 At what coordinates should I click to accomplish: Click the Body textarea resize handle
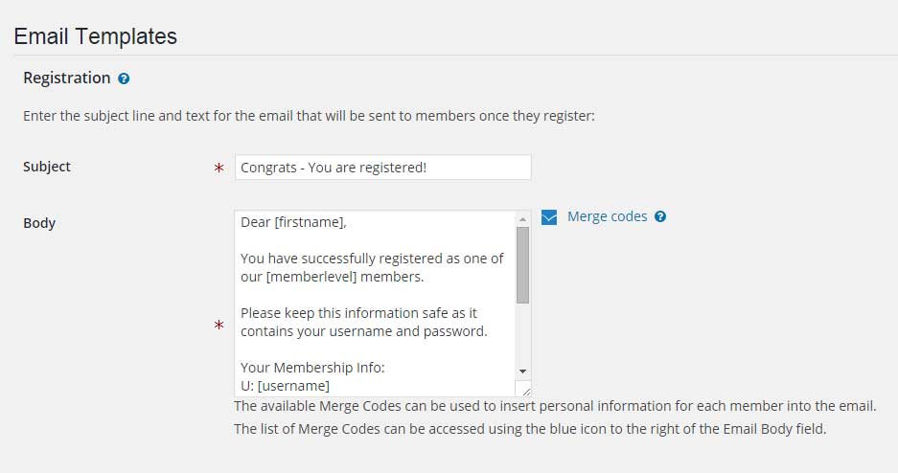click(525, 391)
